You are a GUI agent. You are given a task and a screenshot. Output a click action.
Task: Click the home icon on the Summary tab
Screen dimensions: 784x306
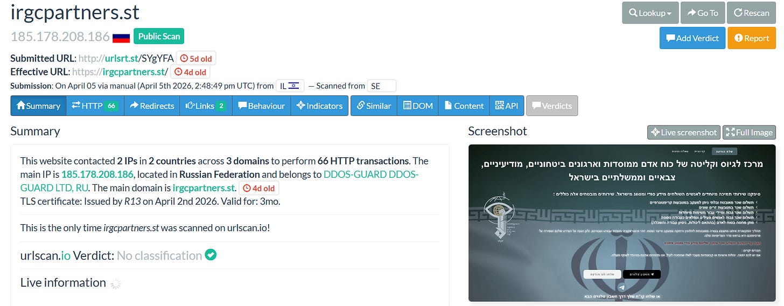point(21,106)
